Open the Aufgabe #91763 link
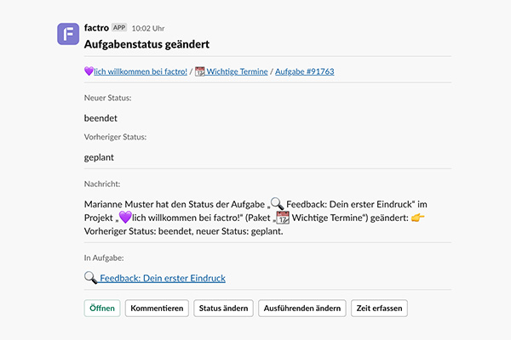 (x=305, y=71)
